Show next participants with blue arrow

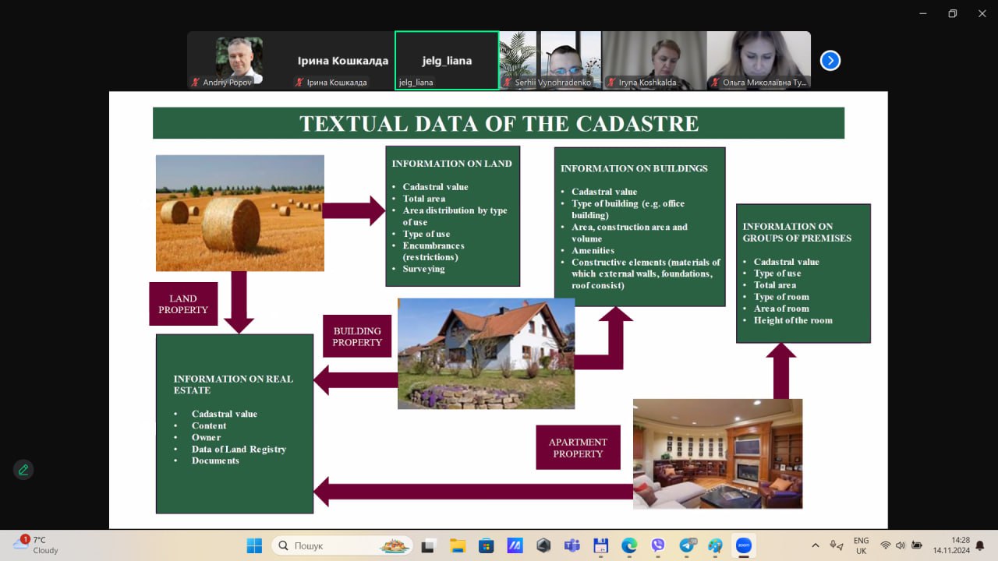tap(830, 61)
